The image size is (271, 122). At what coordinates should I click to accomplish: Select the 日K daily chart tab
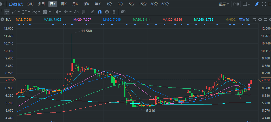53,4
